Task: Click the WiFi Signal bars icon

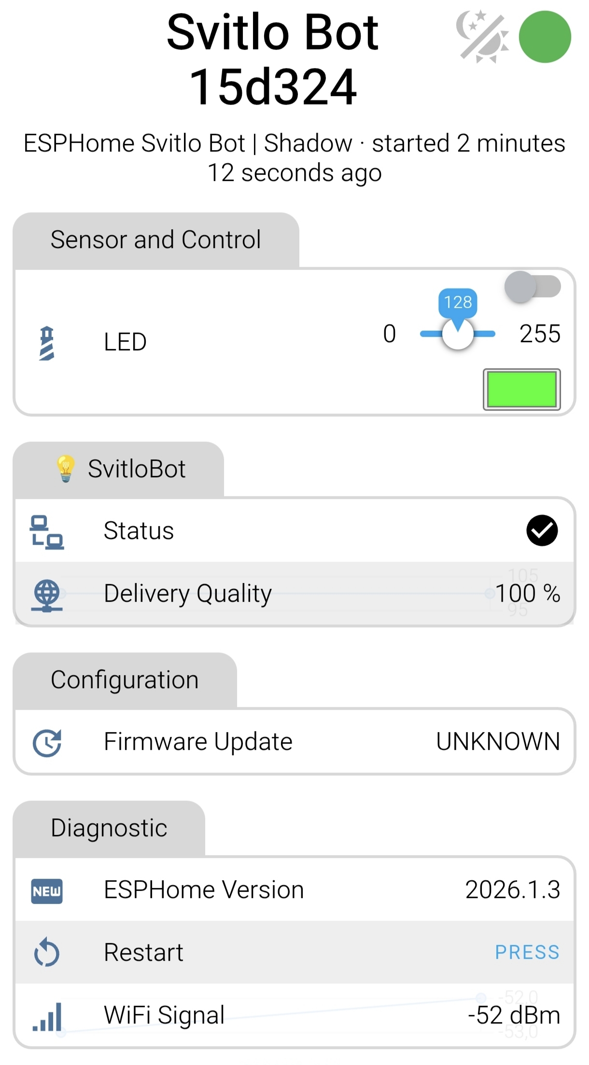Action: 47,1016
